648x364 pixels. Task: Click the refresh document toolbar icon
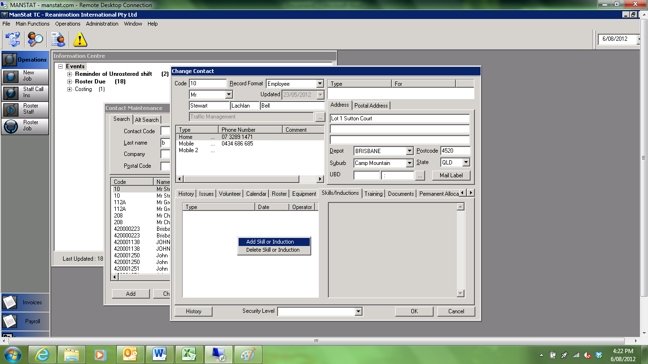12,39
